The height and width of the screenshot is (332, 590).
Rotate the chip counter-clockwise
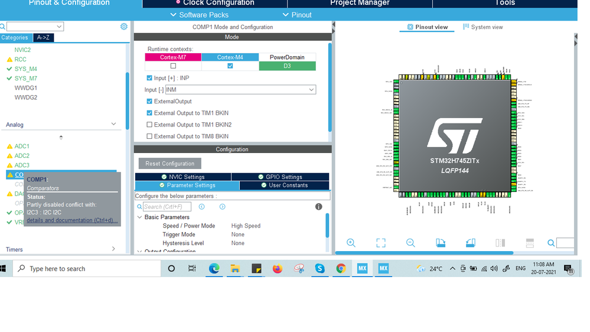pos(470,243)
